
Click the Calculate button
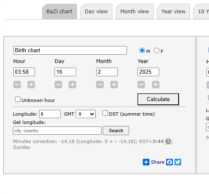click(x=158, y=99)
